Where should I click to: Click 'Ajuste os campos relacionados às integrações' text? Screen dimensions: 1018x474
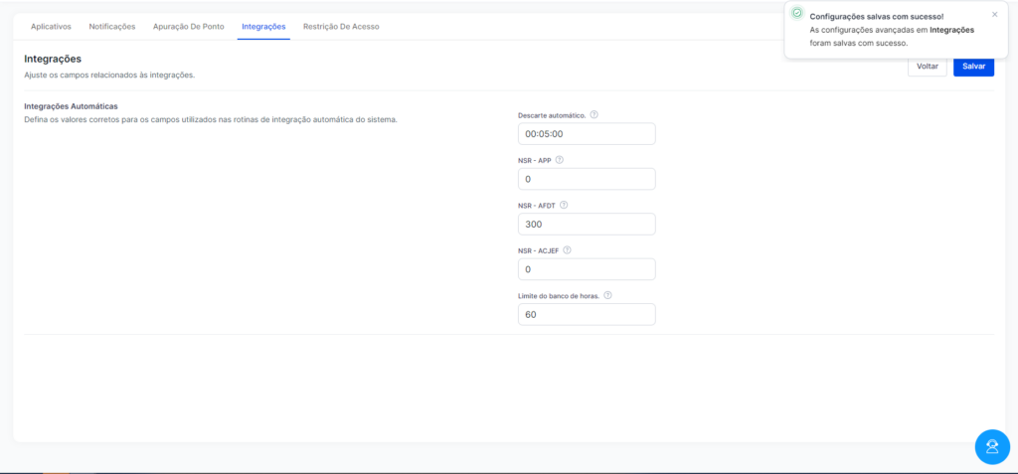click(x=109, y=76)
